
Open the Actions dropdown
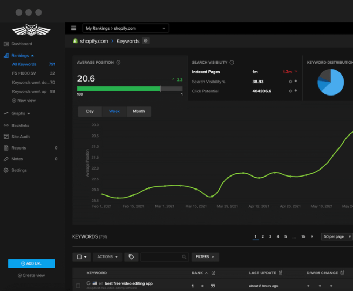pyautogui.click(x=107, y=257)
